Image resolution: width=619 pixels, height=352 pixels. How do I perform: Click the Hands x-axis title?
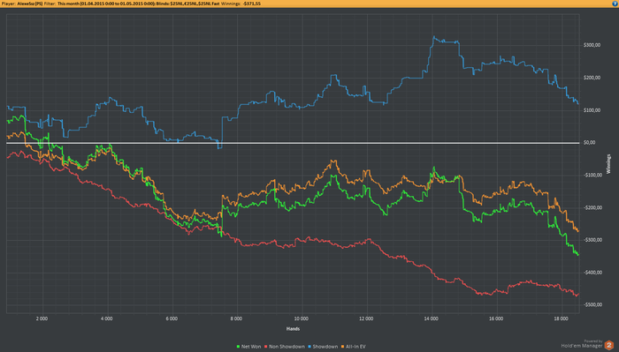[x=293, y=329]
